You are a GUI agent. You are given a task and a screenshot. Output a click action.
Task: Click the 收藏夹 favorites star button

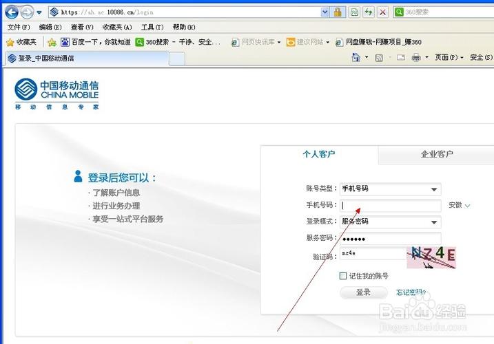click(21, 42)
